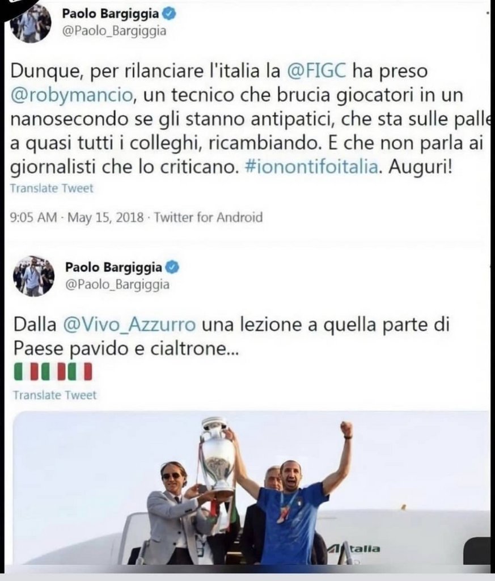Screen dimensions: 495x581
Task: Open the @FIGC mention
Action: (316, 71)
